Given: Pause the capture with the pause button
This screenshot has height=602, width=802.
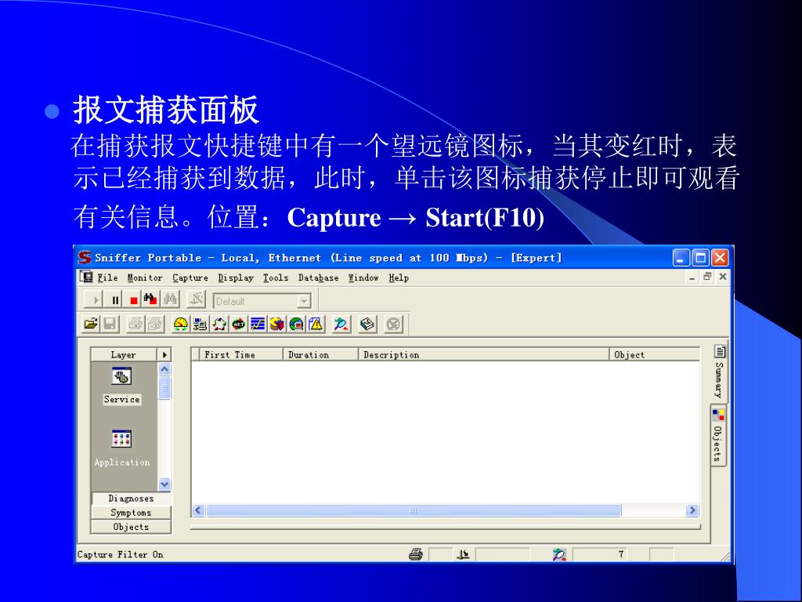Looking at the screenshot, I should (x=115, y=300).
